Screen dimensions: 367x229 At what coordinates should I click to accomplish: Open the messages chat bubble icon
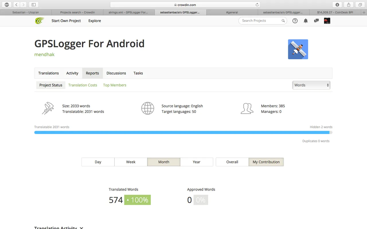(x=316, y=21)
